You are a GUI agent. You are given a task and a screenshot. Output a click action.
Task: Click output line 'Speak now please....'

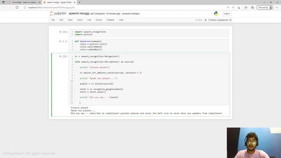[83, 111]
